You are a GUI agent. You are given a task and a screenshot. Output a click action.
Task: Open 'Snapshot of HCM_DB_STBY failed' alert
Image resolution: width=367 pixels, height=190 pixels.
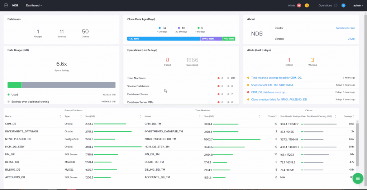pyautogui.click(x=272, y=85)
